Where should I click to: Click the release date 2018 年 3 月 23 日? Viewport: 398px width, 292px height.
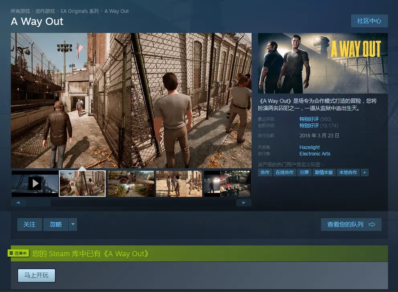pyautogui.click(x=319, y=136)
